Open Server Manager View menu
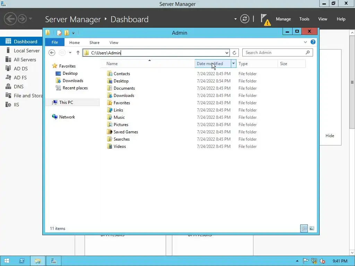 click(x=323, y=19)
